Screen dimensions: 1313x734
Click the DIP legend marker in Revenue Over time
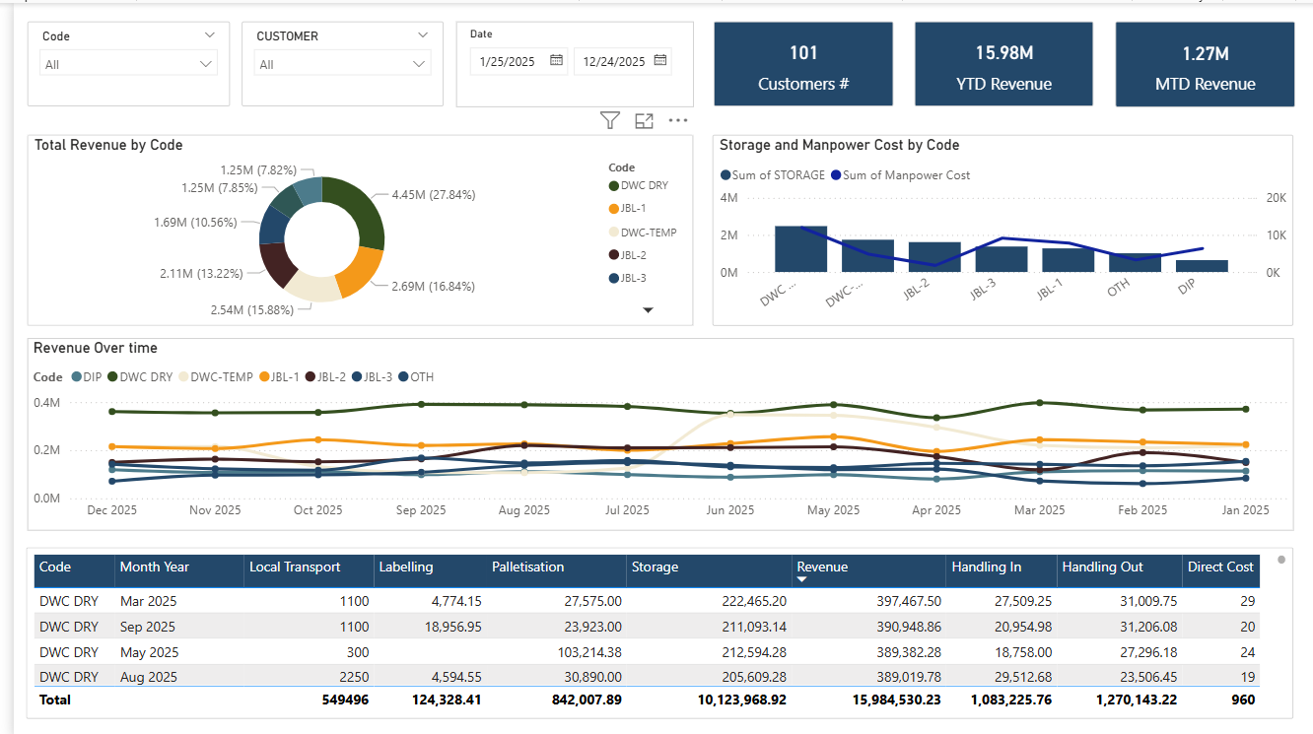(x=76, y=376)
